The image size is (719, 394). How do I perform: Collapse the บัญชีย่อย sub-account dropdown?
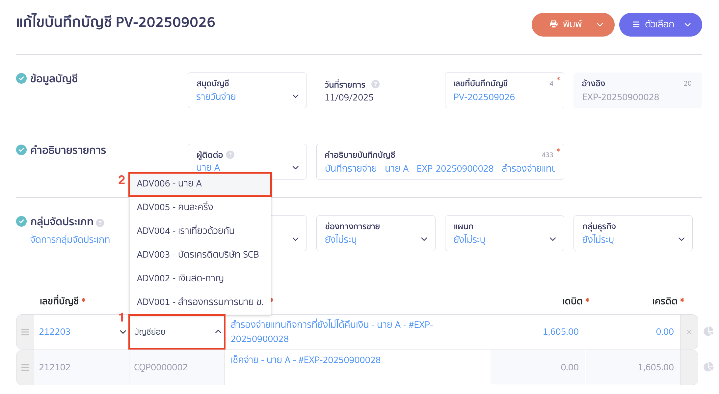pyautogui.click(x=218, y=332)
